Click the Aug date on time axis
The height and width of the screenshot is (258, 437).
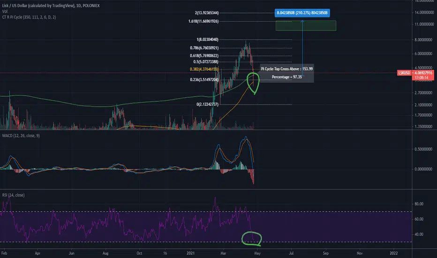tap(105, 253)
